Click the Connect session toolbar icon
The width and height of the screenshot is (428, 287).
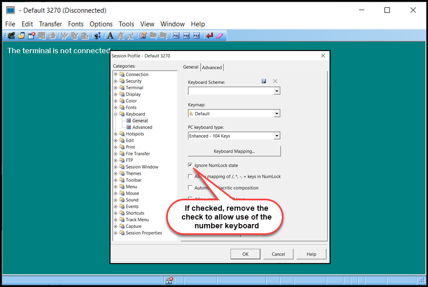10,35
